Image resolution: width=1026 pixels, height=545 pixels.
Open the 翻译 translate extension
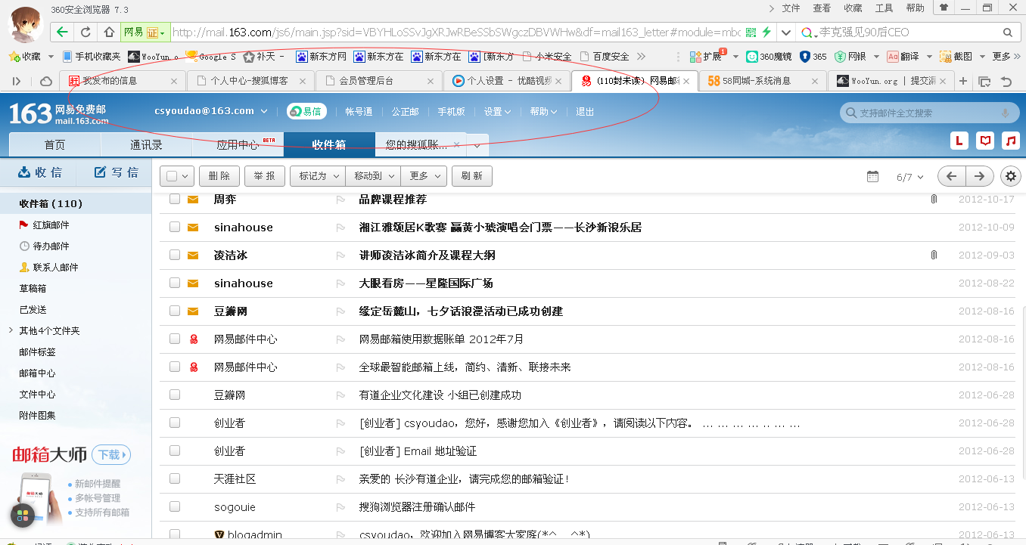coord(903,57)
